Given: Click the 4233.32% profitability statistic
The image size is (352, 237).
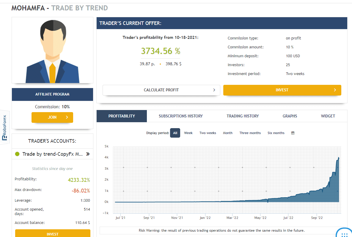Looking at the screenshot, I should coord(79,180).
